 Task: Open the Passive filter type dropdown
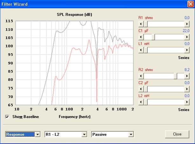pyautogui.click(x=131, y=134)
